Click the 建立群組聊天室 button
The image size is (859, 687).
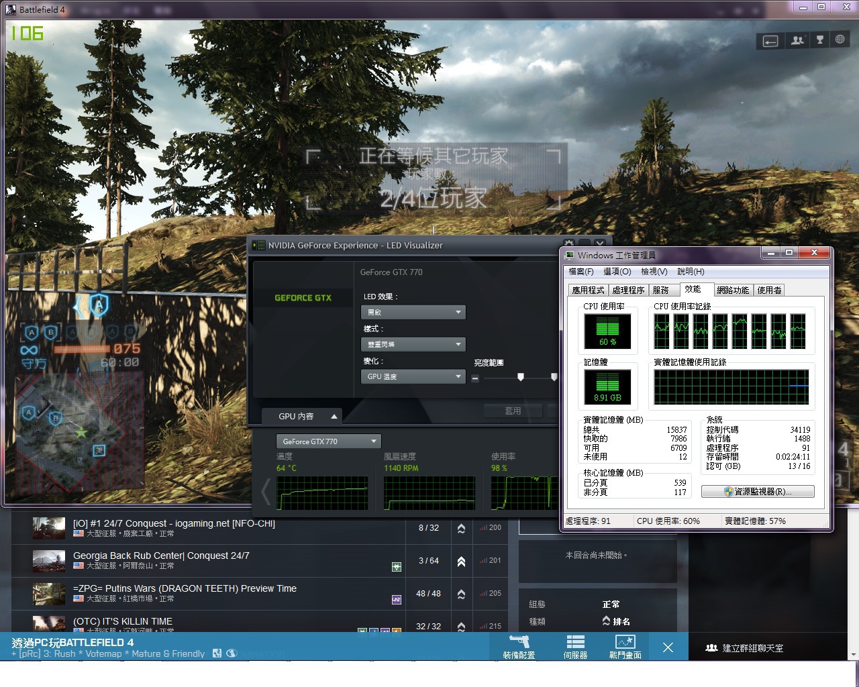[x=744, y=648]
